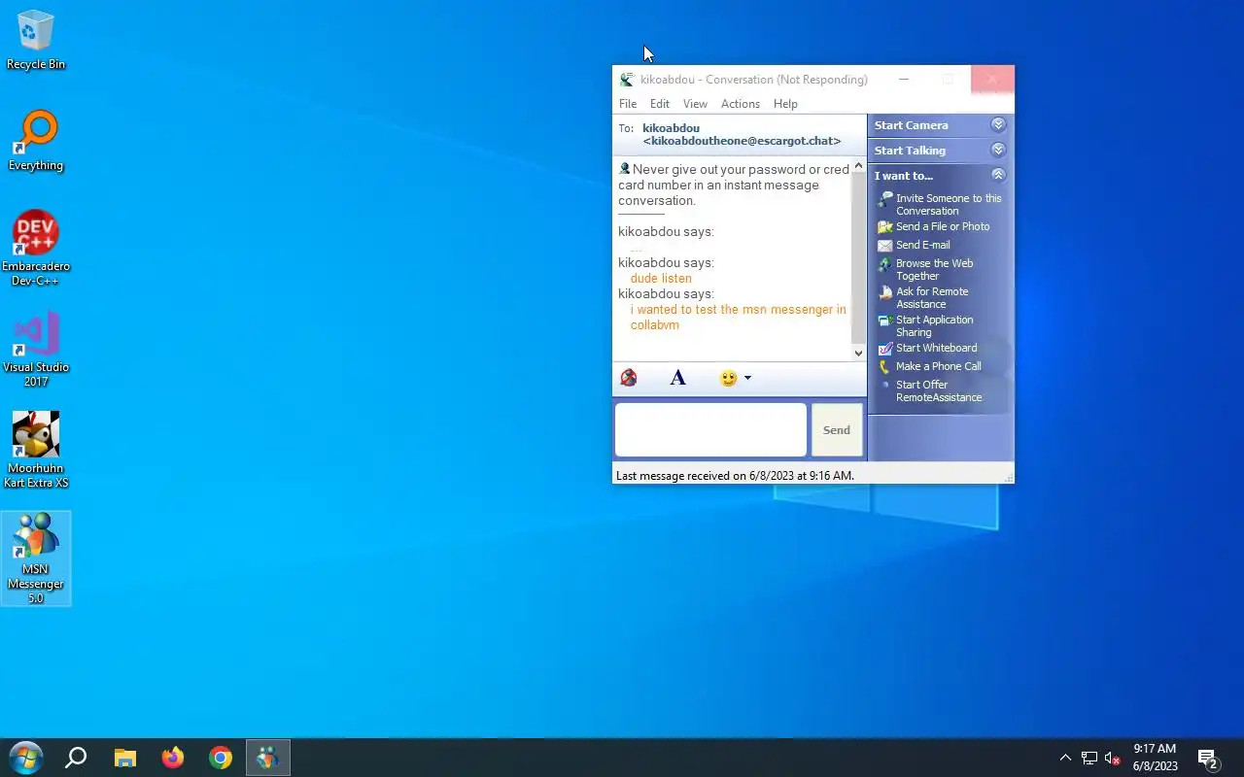Screen dimensions: 1244x777
Task: Click the chat history scrollbar down arrow
Action: (858, 353)
